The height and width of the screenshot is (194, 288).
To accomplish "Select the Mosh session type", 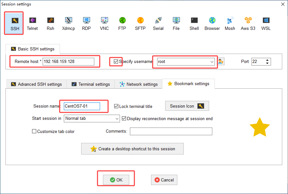I will (x=230, y=24).
